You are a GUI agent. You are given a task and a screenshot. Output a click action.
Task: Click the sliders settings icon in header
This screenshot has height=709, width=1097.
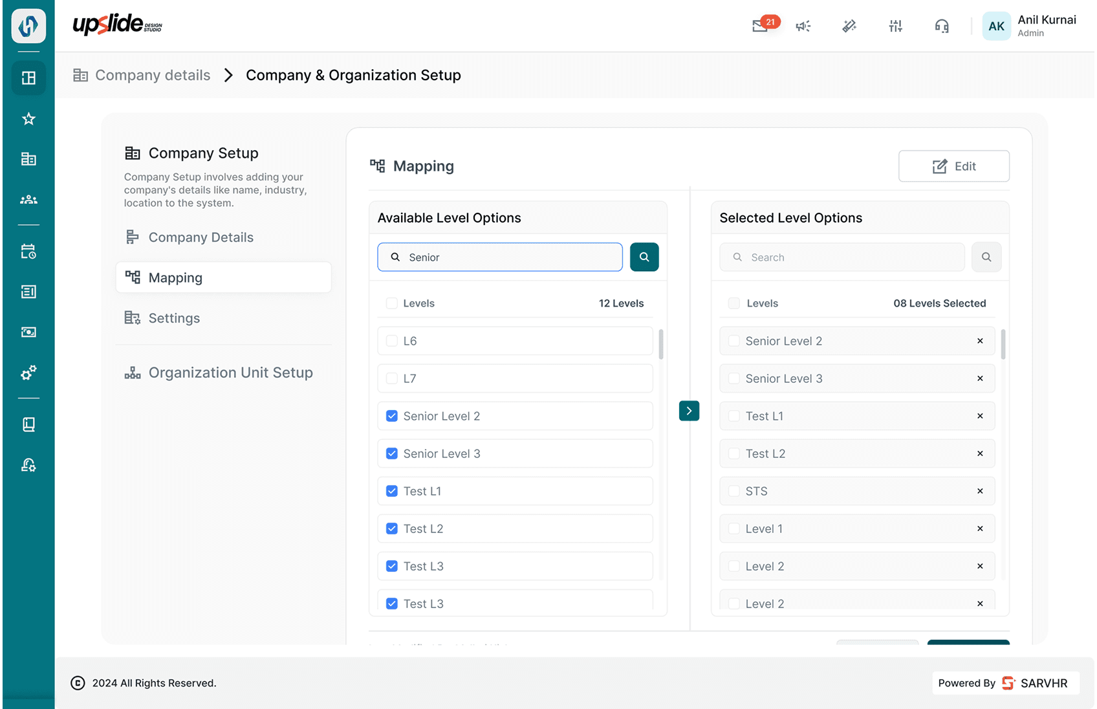(x=895, y=26)
